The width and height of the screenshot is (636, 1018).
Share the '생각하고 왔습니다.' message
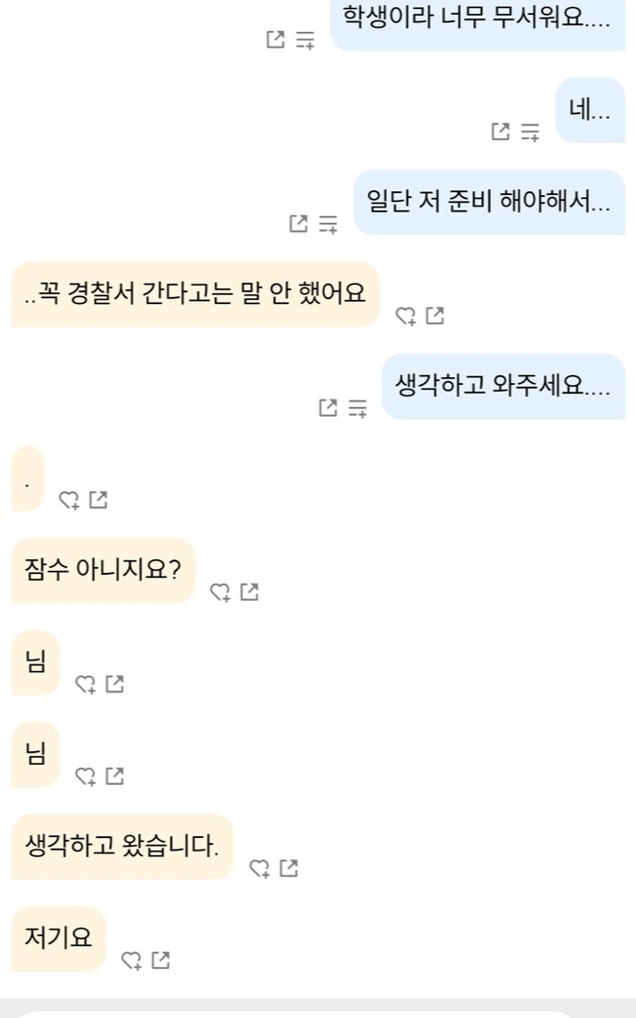click(x=289, y=868)
